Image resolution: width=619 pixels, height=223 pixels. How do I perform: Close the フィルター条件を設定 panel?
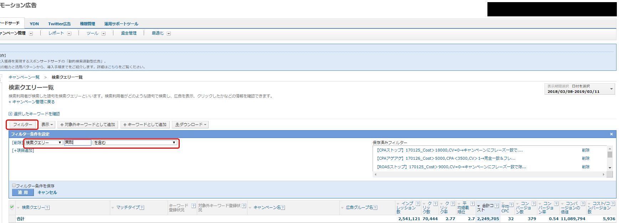pyautogui.click(x=612, y=134)
